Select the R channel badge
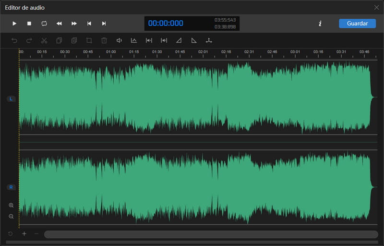This screenshot has height=246, width=384. [x=11, y=187]
